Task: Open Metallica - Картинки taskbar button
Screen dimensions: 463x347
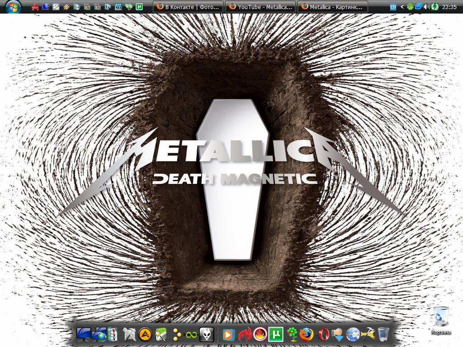Action: 333,7
